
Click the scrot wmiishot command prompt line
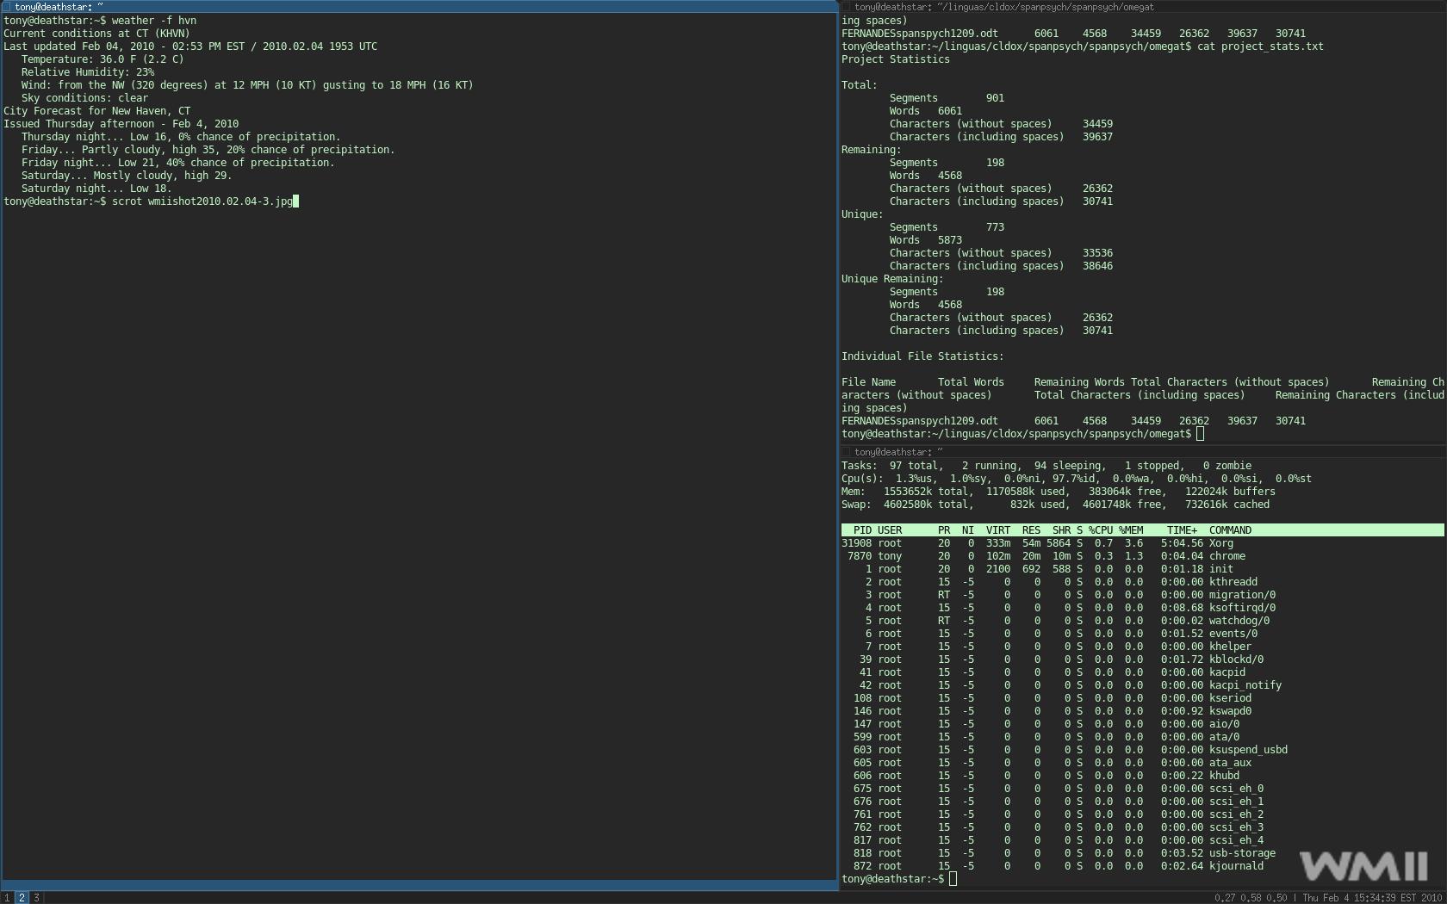[151, 201]
